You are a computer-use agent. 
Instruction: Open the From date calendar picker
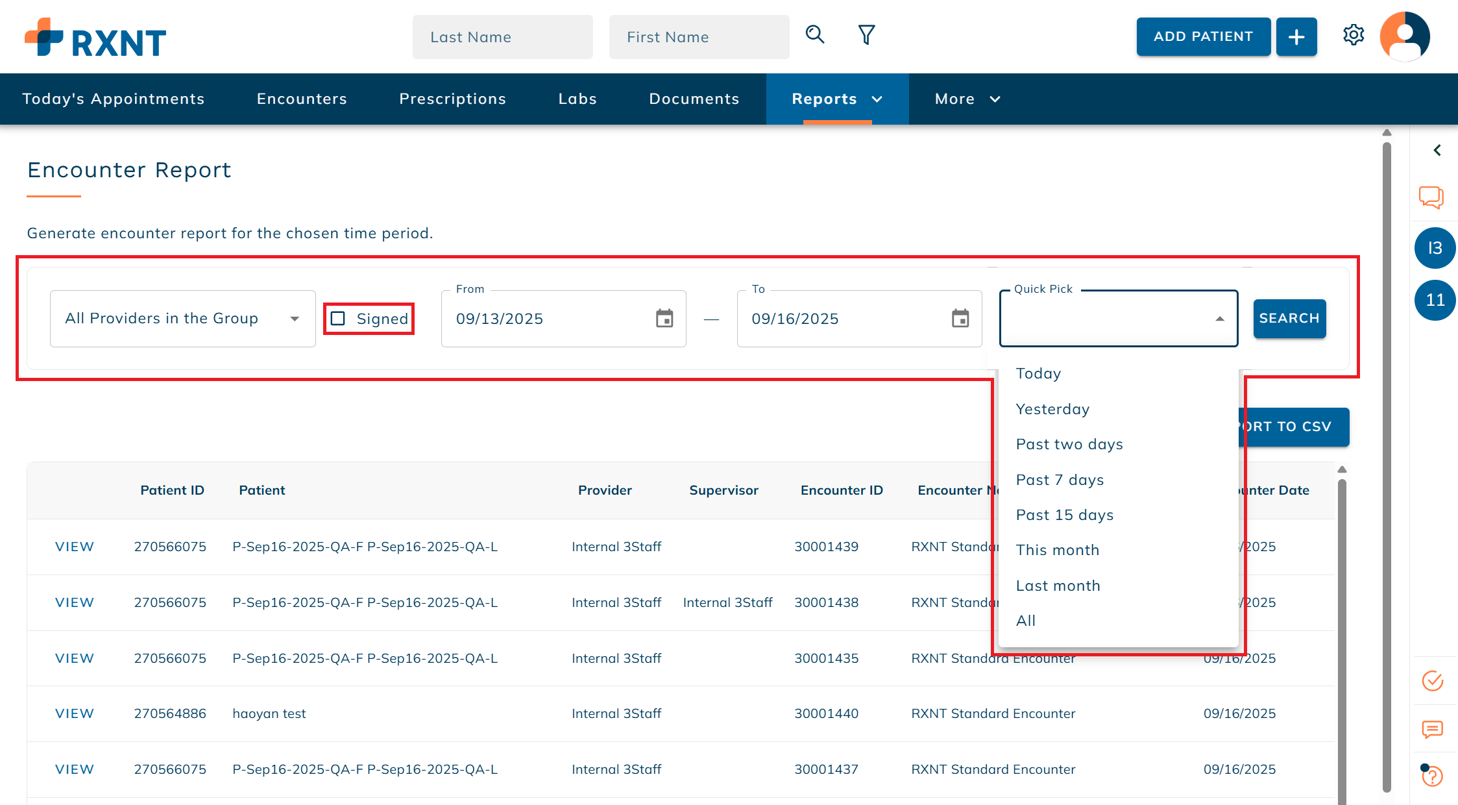664,319
